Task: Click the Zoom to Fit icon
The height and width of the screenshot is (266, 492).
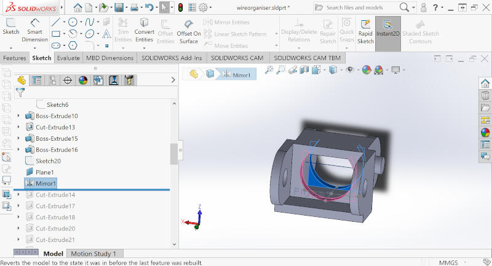Action: (x=269, y=70)
